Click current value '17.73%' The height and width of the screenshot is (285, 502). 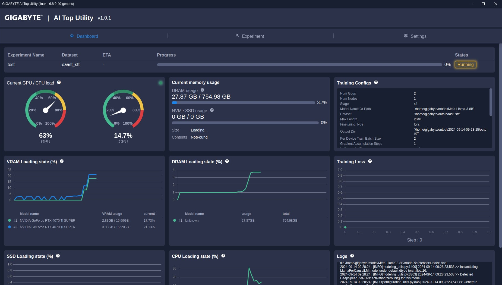click(149, 221)
